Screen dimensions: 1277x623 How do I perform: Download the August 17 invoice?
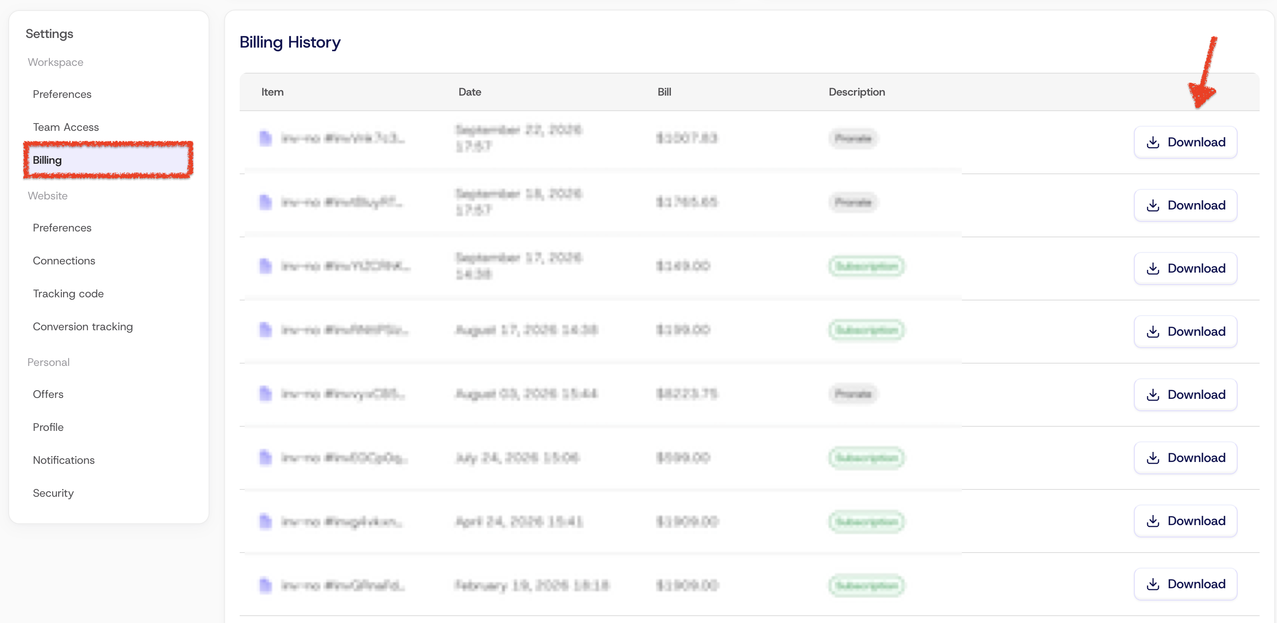click(1185, 332)
